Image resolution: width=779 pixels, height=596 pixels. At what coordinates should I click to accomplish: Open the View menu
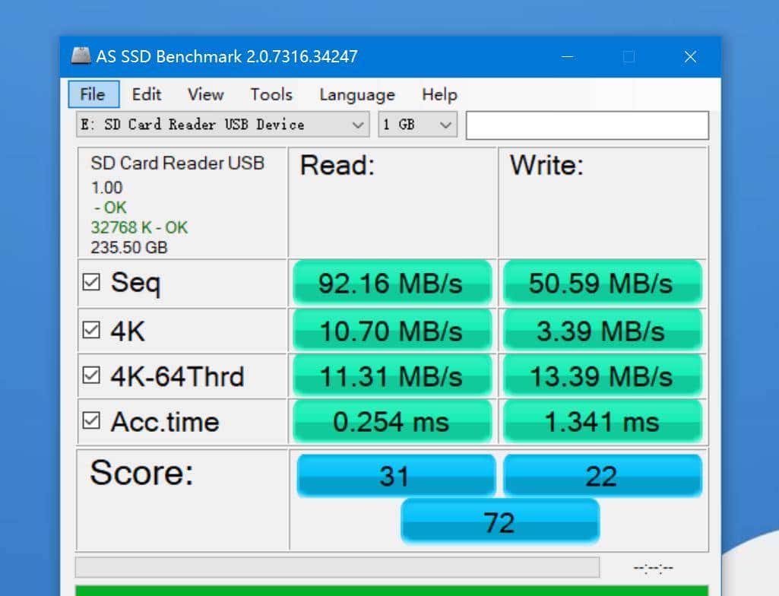(x=205, y=94)
